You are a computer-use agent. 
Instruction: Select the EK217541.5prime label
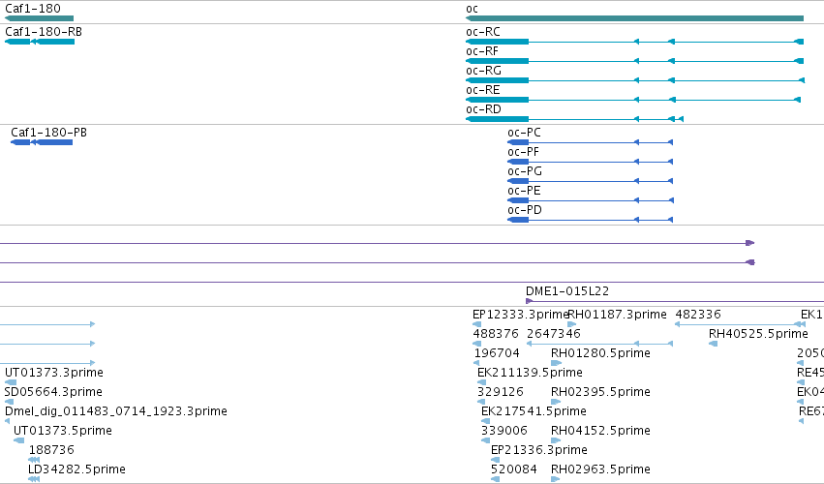(x=534, y=411)
